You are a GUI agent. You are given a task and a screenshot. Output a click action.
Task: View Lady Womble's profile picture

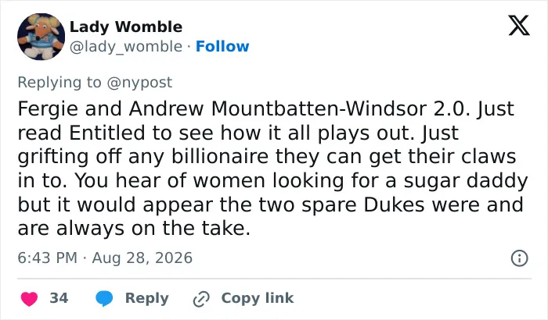pos(41,37)
